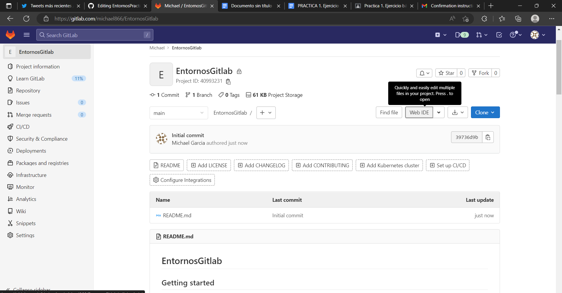Open the Michael breadcrumb link

coord(157,48)
